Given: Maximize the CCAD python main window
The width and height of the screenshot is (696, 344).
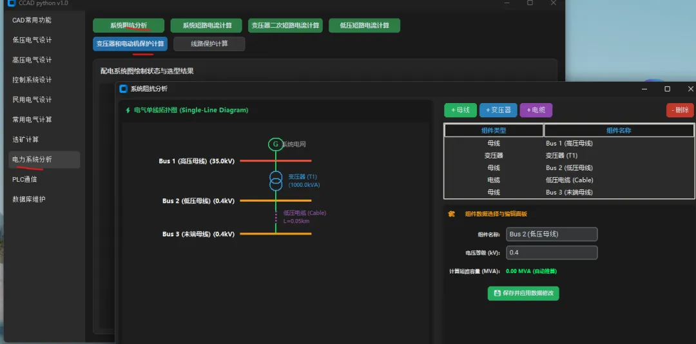Looking at the screenshot, I should pyautogui.click(x=530, y=3).
